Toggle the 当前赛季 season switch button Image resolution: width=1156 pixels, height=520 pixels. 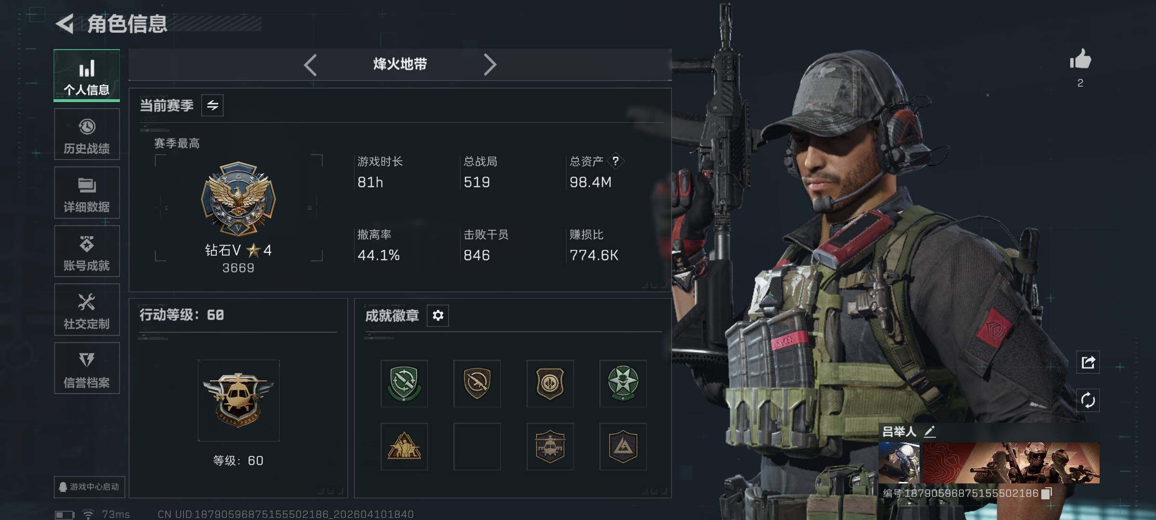pos(212,105)
